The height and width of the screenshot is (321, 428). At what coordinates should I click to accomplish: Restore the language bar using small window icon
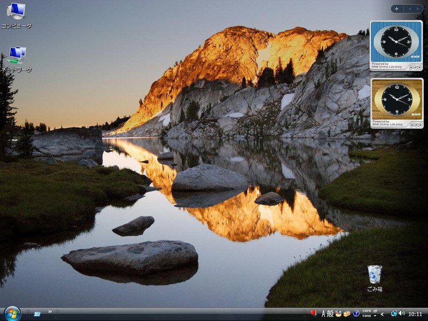pyautogui.click(x=376, y=311)
